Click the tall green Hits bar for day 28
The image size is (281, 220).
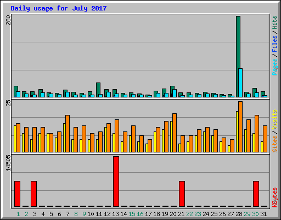238,57
